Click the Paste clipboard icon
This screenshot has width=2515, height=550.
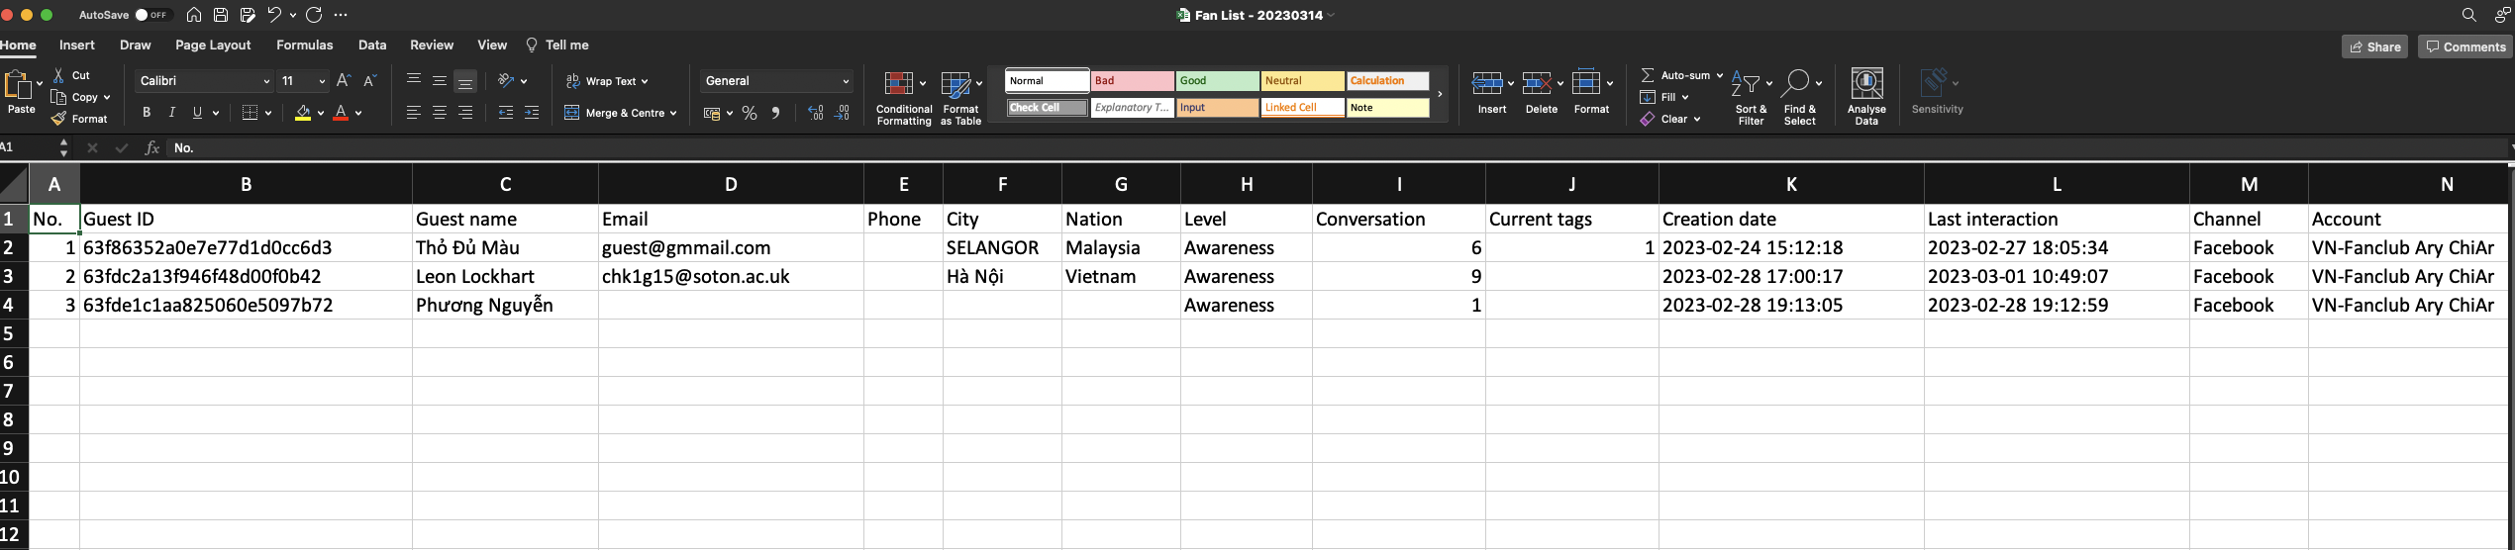[18, 86]
